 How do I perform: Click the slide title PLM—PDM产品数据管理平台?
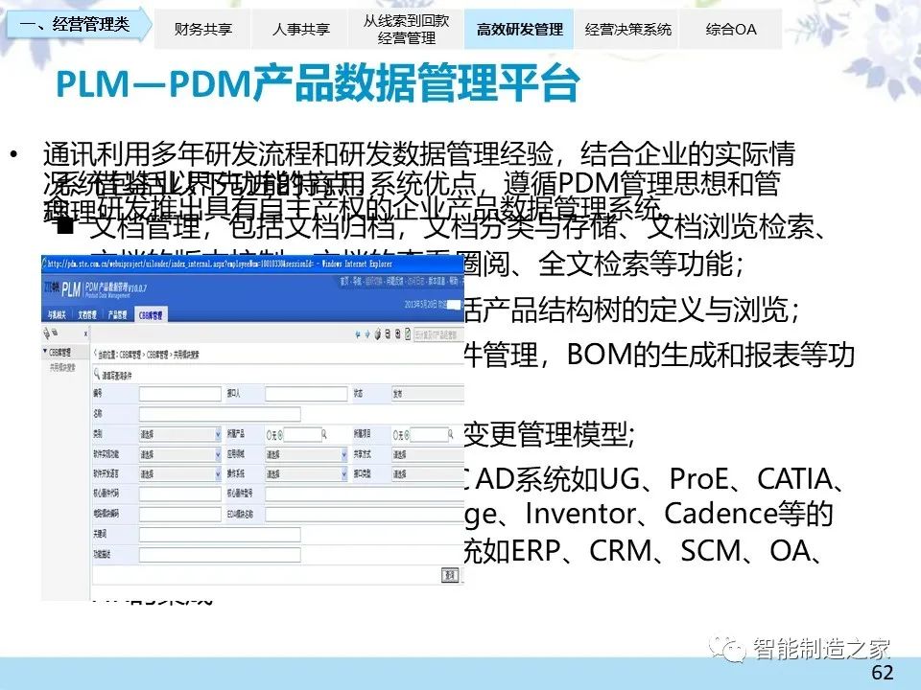tap(318, 82)
